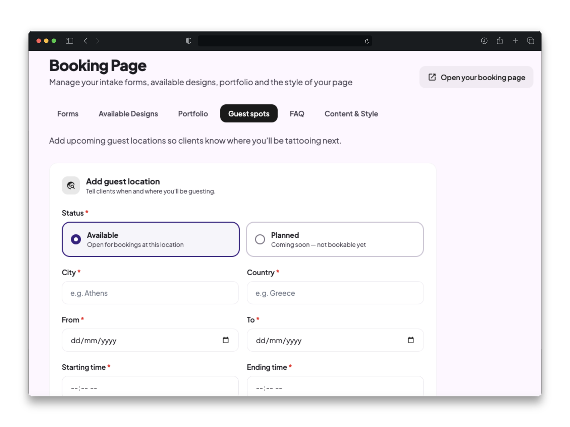Open the Content & Style tab

(351, 114)
